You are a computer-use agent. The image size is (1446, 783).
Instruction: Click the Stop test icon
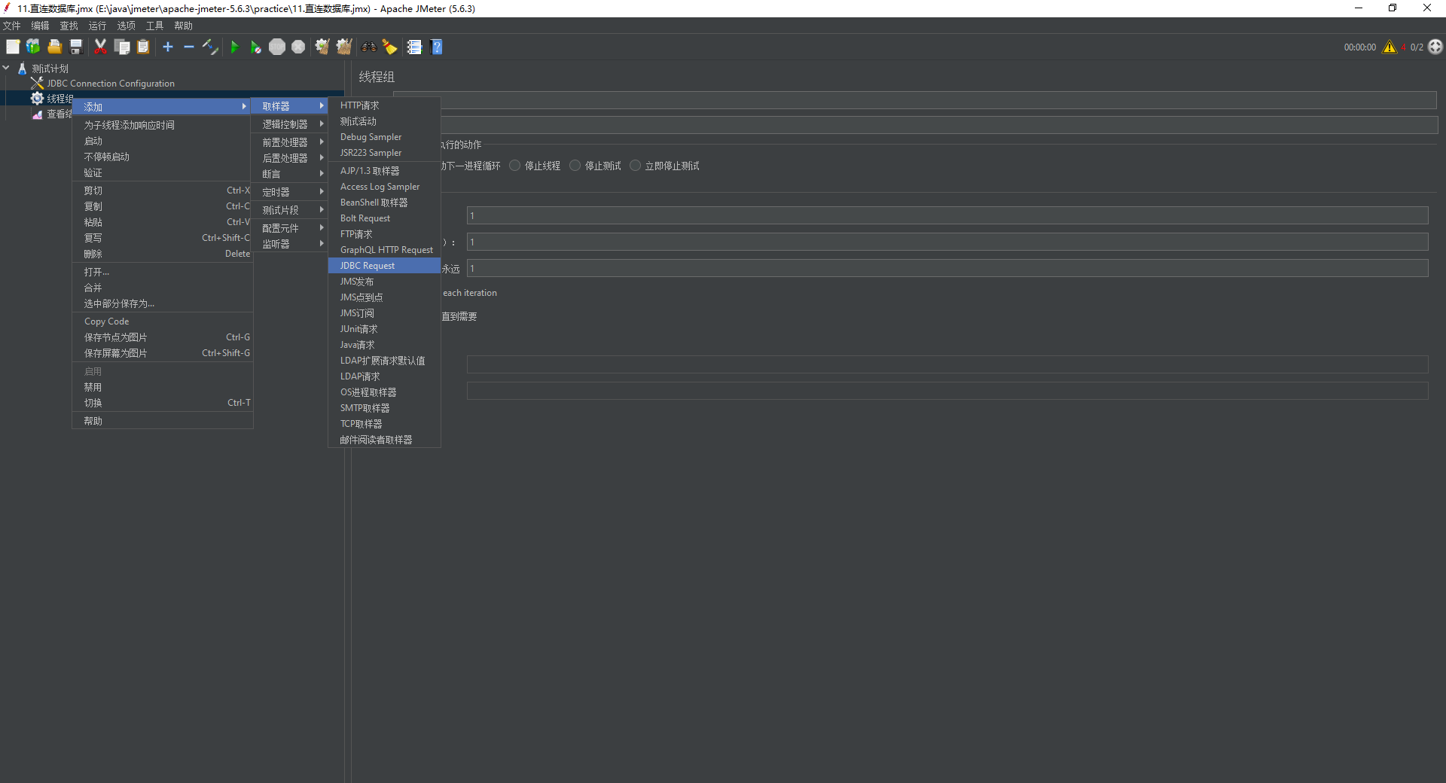tap(277, 47)
